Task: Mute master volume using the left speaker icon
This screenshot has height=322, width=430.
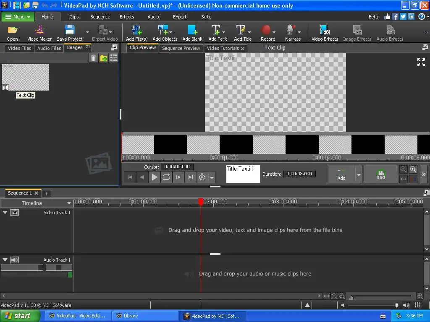Action: tap(343, 305)
